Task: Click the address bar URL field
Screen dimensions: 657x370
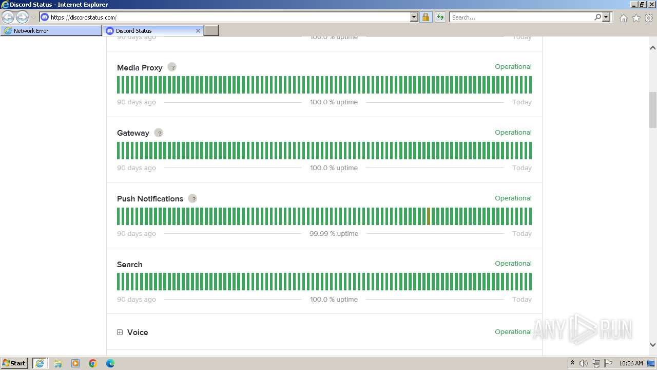Action: pyautogui.click(x=229, y=17)
